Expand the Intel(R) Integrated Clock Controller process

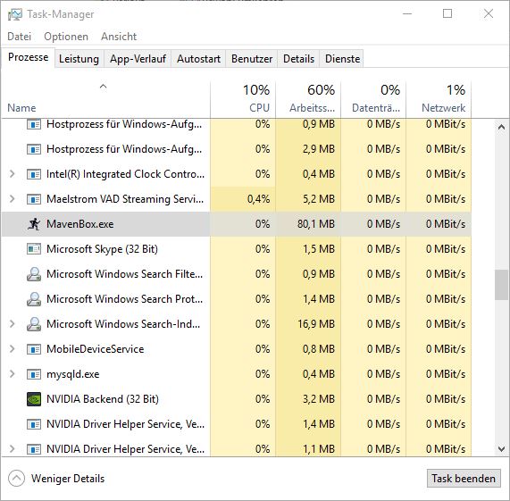point(12,174)
